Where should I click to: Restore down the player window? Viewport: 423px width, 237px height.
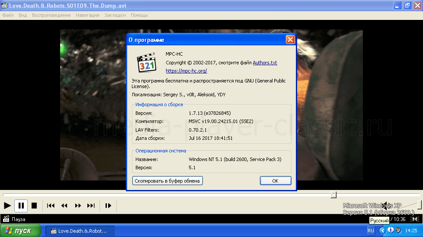pyautogui.click(x=407, y=5)
